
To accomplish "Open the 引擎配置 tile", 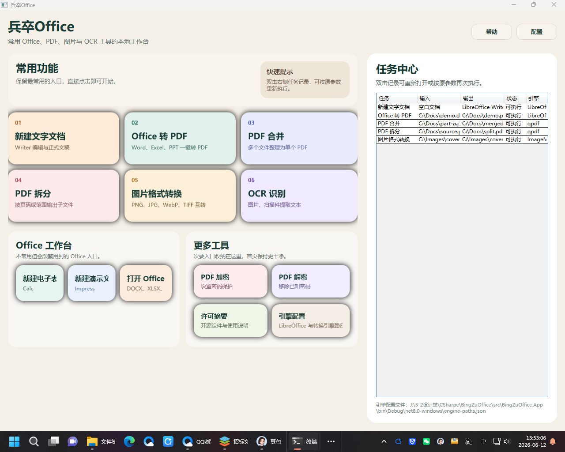I will (x=311, y=320).
